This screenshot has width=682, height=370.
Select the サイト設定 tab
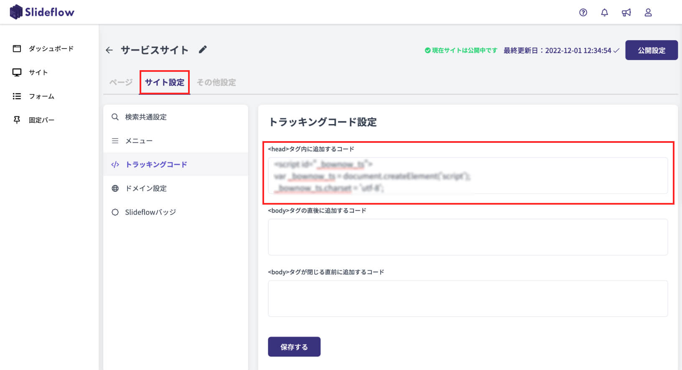tap(164, 82)
